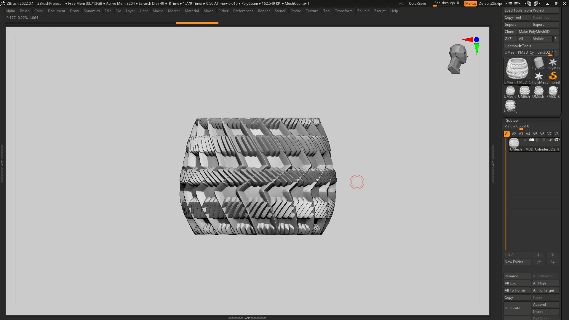The image size is (569, 320).
Task: Open the Stroke menu
Action: coord(295,11)
